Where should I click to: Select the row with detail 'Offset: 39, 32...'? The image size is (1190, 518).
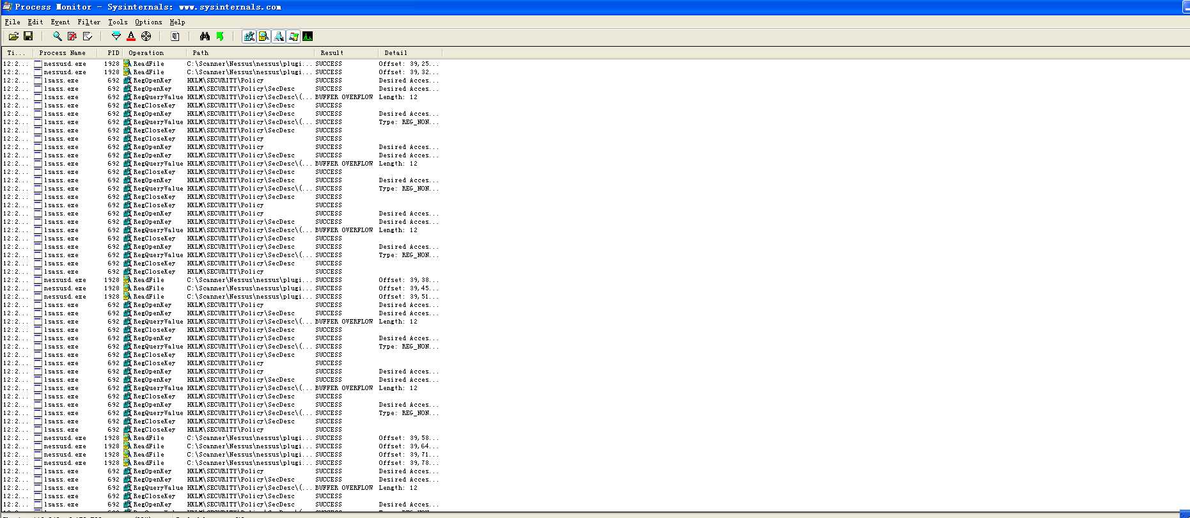(x=221, y=72)
